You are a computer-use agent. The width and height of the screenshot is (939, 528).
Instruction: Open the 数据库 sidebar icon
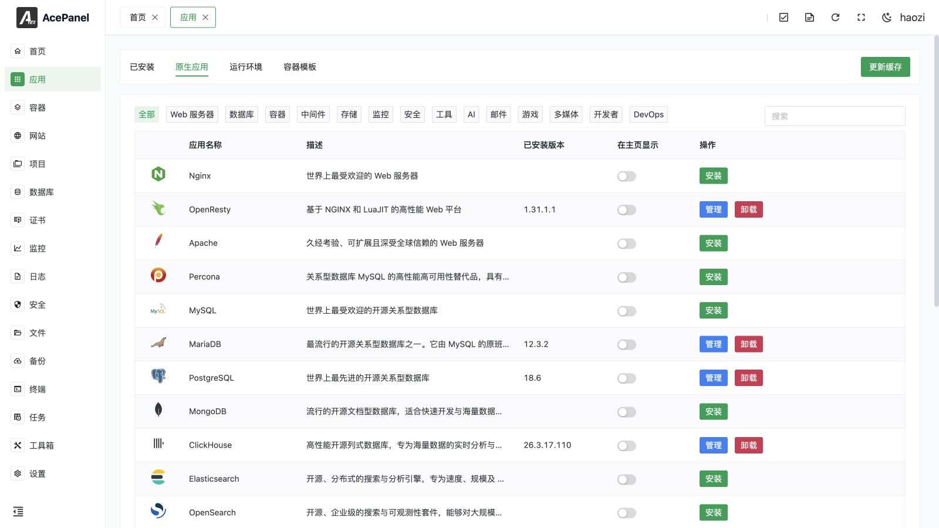point(18,192)
